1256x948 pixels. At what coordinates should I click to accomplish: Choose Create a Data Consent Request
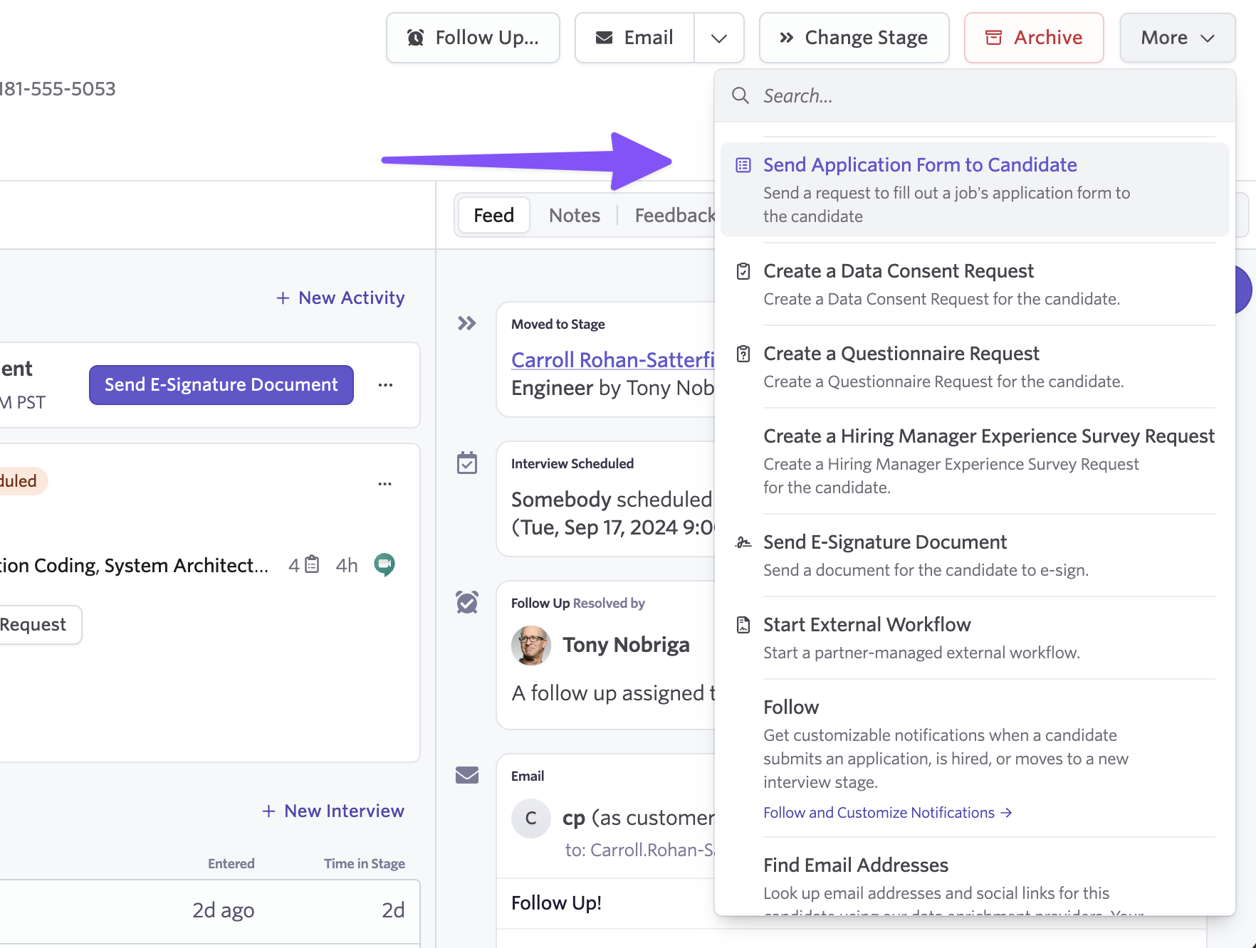(898, 271)
